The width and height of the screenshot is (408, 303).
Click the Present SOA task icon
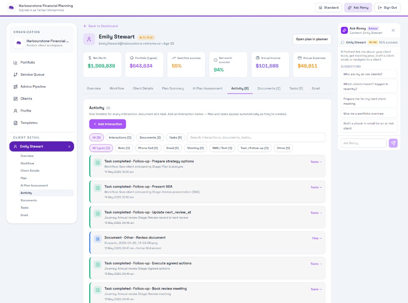98,188
